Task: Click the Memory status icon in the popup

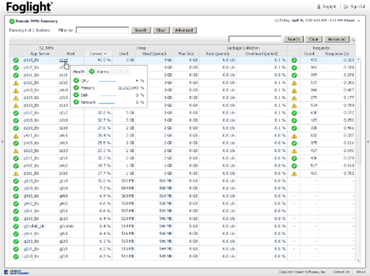Action: coord(76,87)
